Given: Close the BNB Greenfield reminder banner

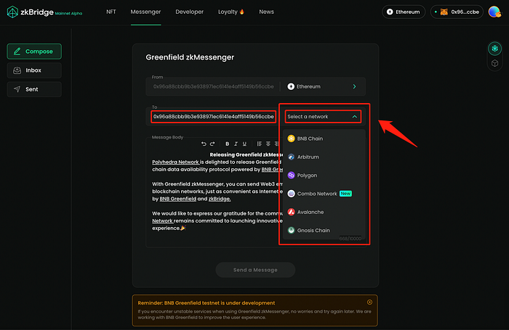Looking at the screenshot, I should (x=369, y=302).
